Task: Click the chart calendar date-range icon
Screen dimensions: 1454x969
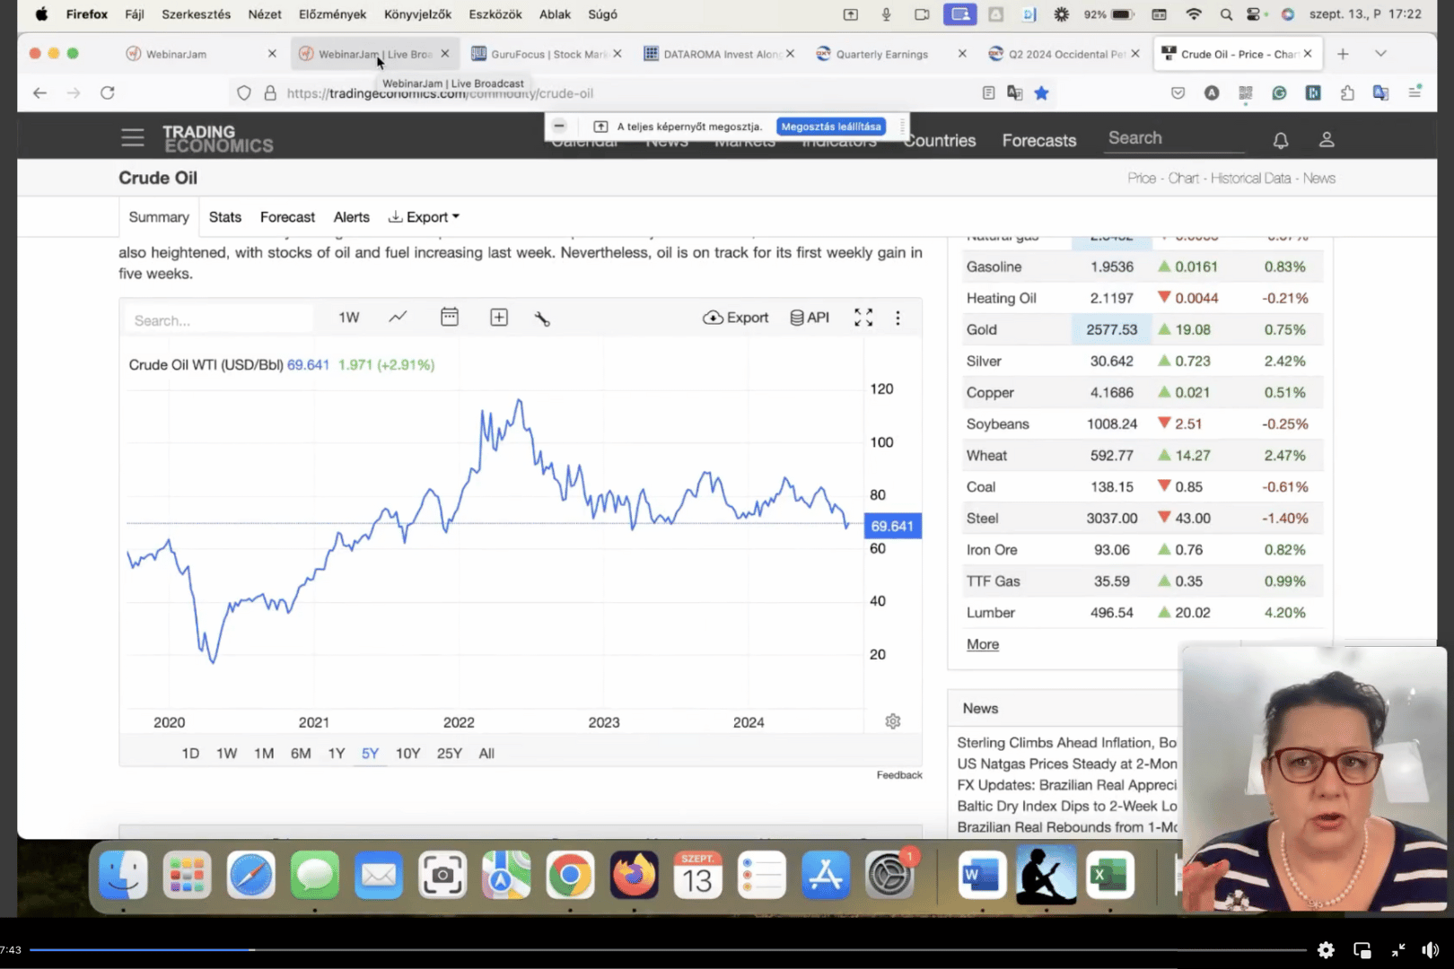Action: coord(450,318)
